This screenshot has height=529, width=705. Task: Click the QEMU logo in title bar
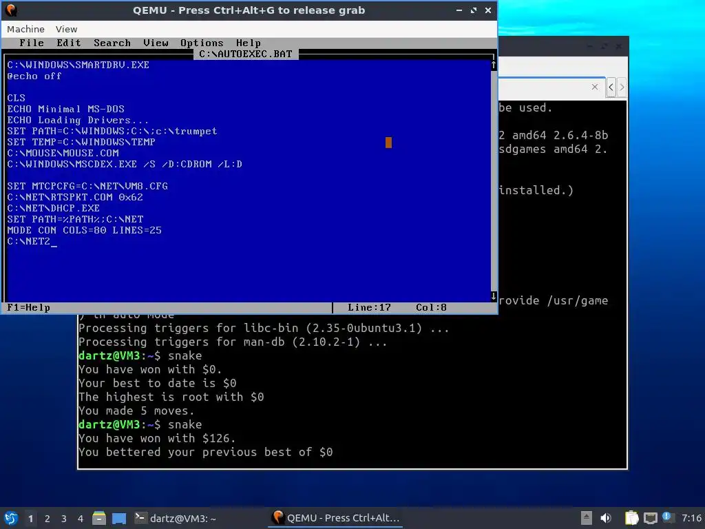click(11, 10)
